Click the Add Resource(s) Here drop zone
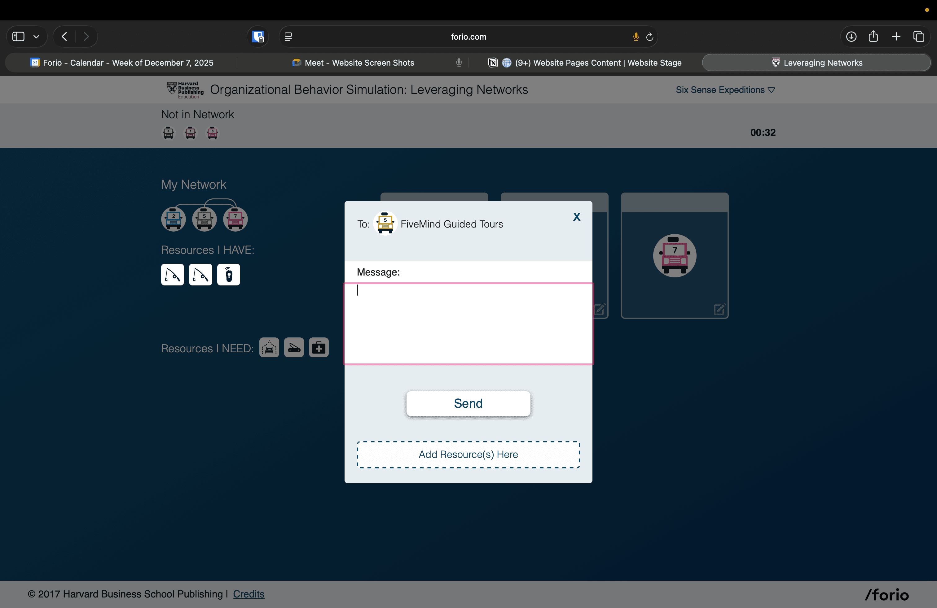Screen dimensions: 937x608 coord(468,455)
